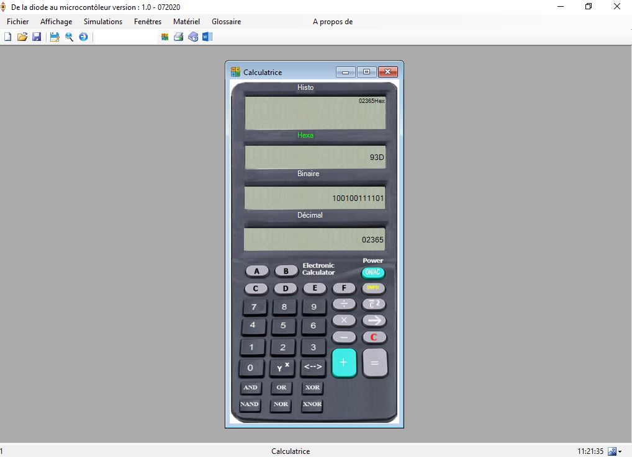Save using the floppy disk icon
The height and width of the screenshot is (457, 632).
coord(37,37)
